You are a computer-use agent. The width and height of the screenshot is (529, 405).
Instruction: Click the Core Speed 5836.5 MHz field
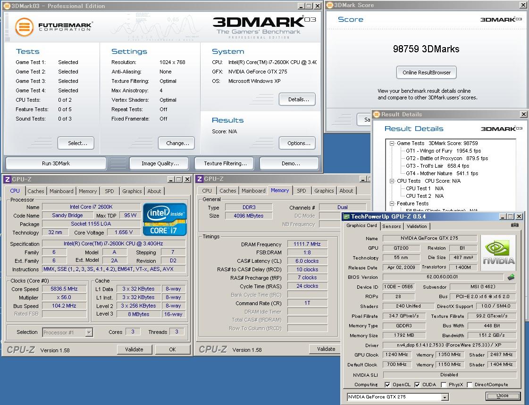[64, 289]
